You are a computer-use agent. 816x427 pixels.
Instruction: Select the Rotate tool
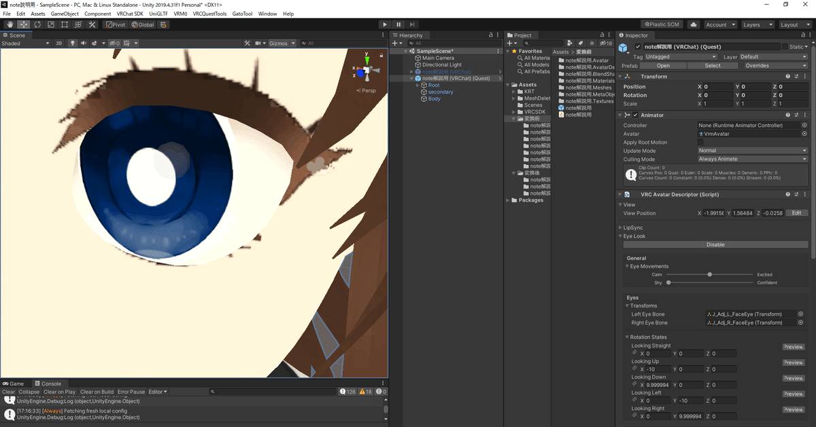coord(37,24)
